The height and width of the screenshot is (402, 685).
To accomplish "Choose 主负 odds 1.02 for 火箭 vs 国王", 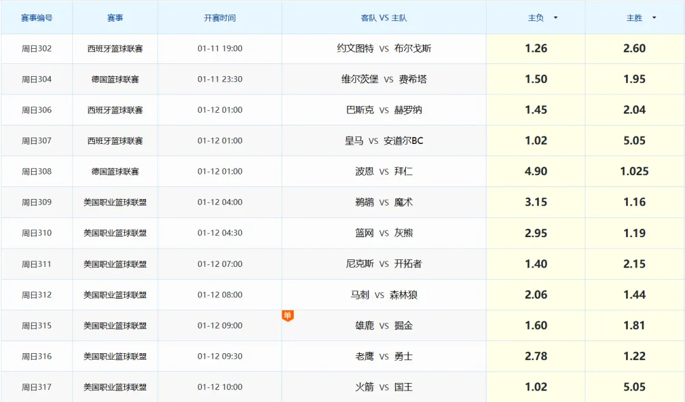I will [x=536, y=387].
